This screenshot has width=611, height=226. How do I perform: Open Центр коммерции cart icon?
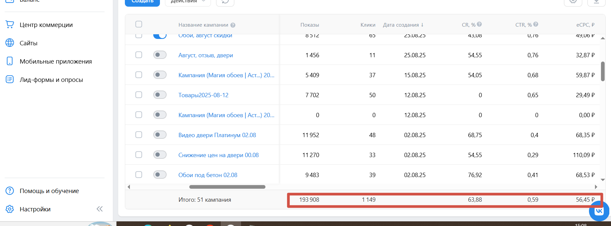click(x=10, y=24)
